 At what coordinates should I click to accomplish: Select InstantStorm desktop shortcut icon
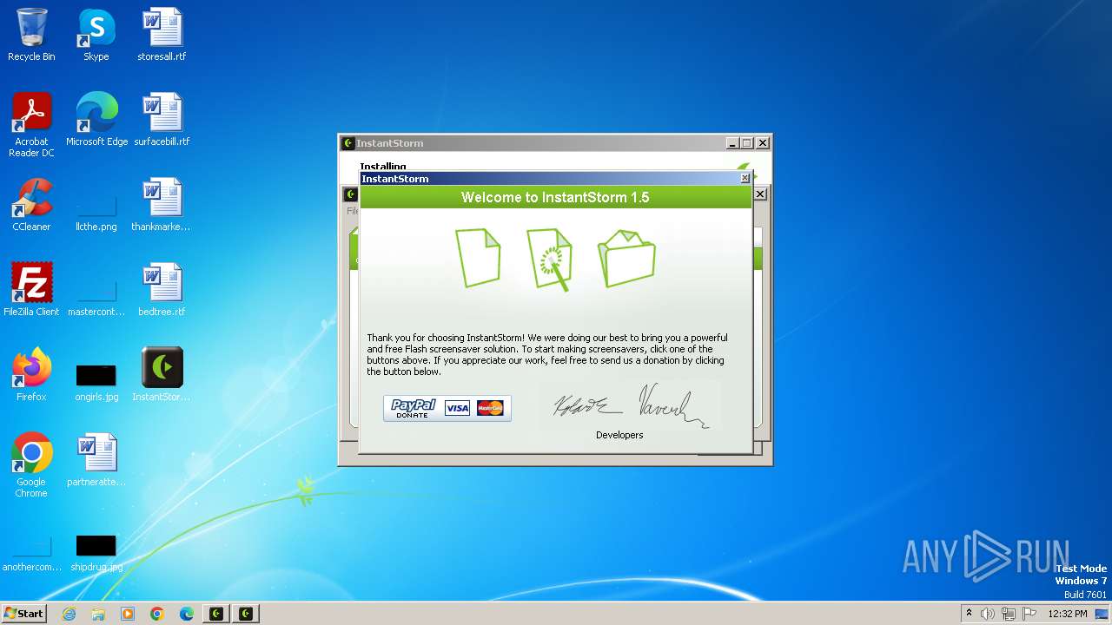162,375
